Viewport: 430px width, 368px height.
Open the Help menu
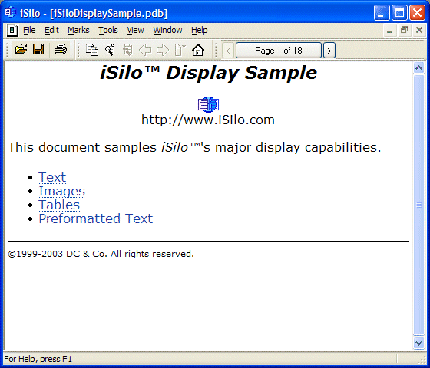coord(200,30)
